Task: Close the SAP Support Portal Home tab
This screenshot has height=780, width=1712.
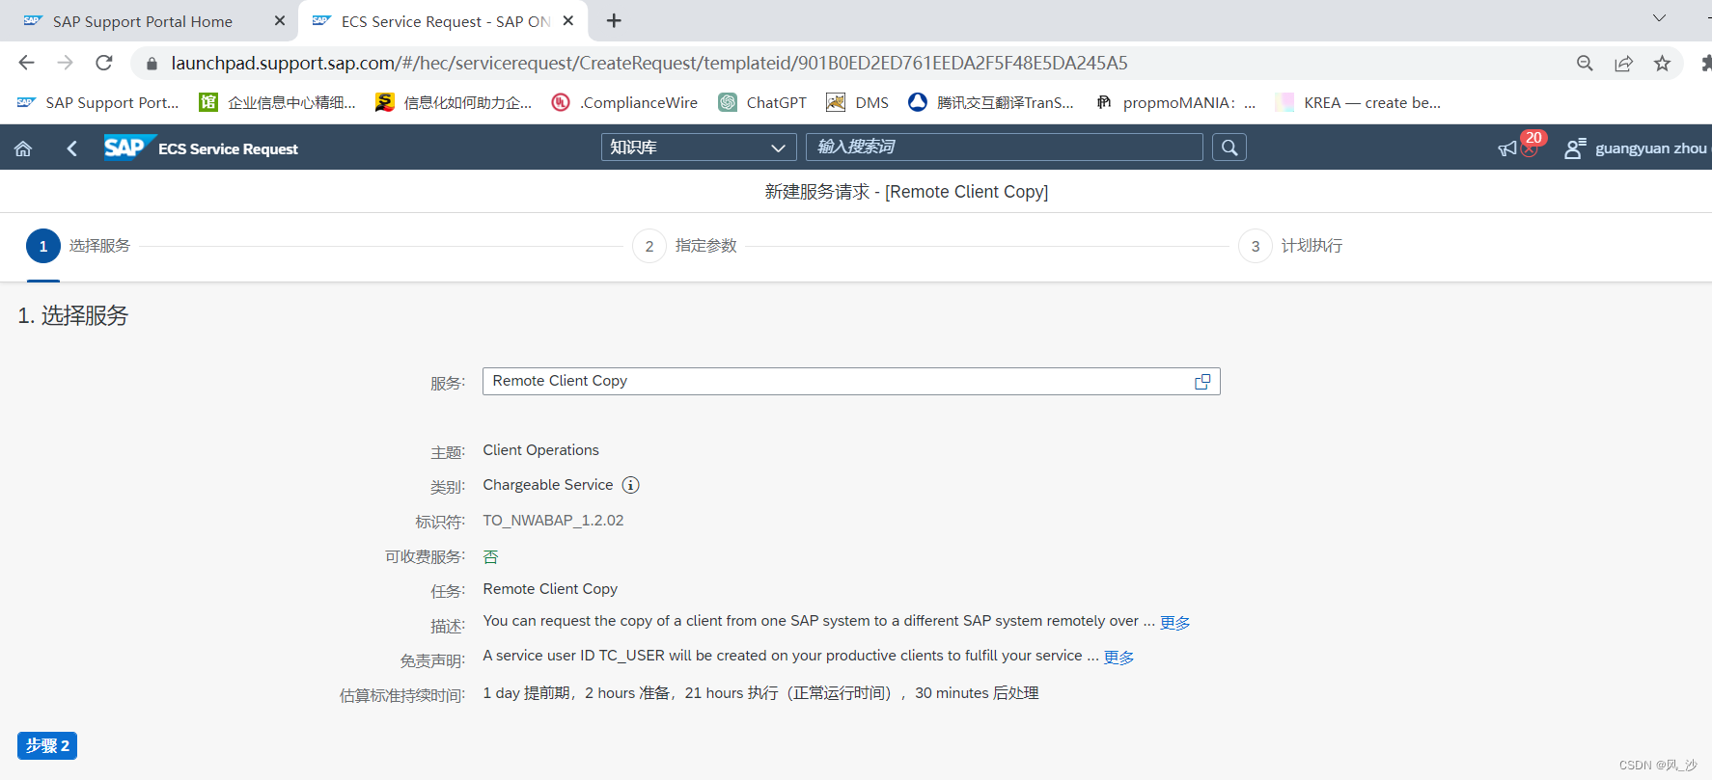Action: pos(280,20)
